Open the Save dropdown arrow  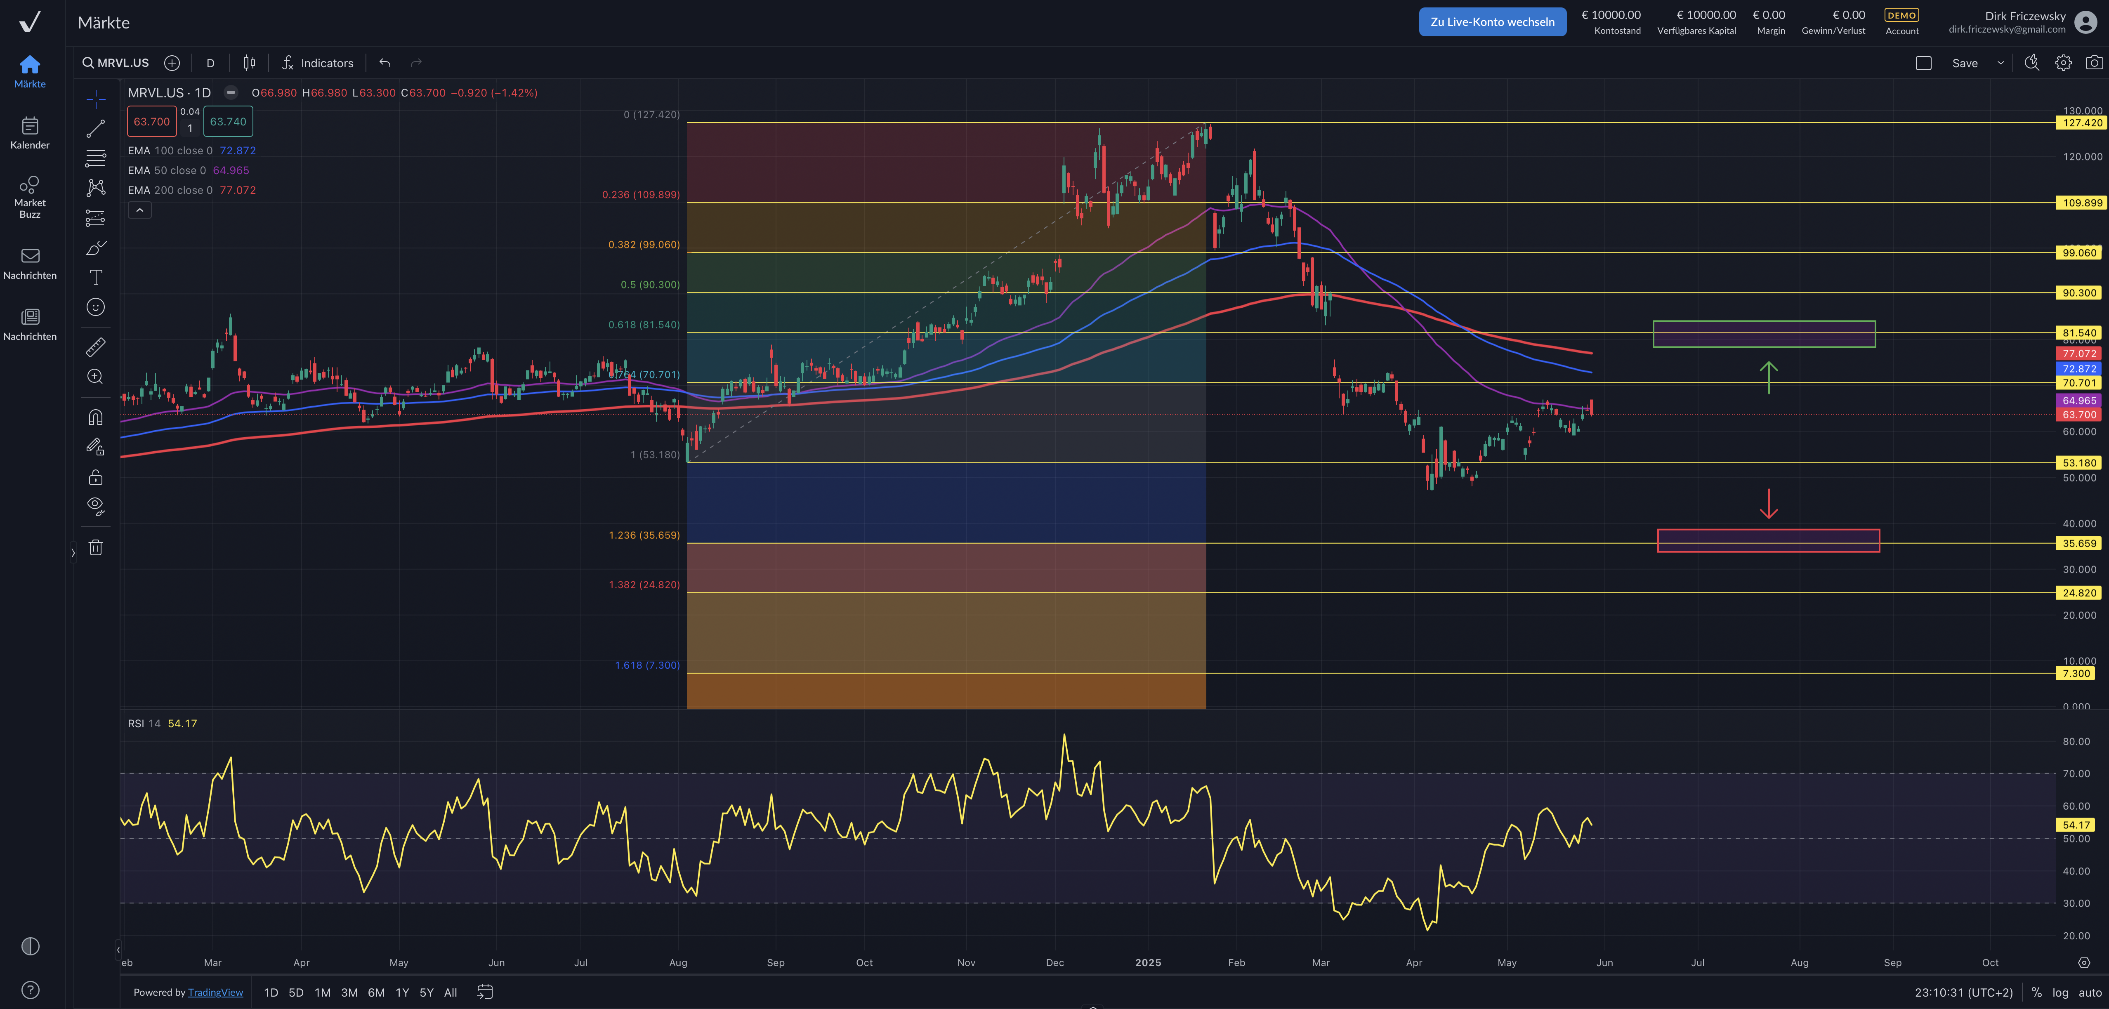tap(2000, 63)
